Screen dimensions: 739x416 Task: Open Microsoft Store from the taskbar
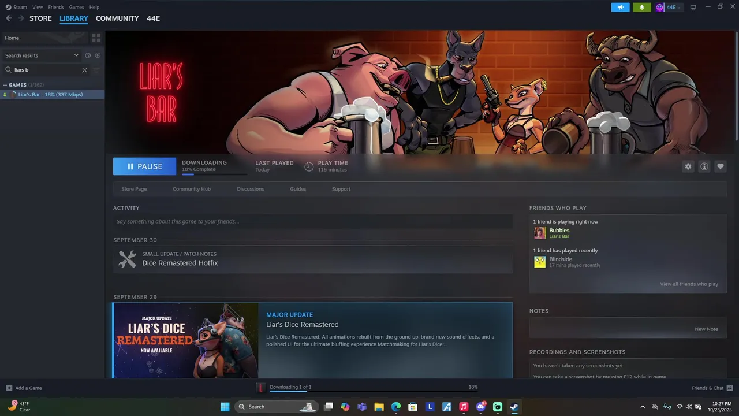(413, 407)
